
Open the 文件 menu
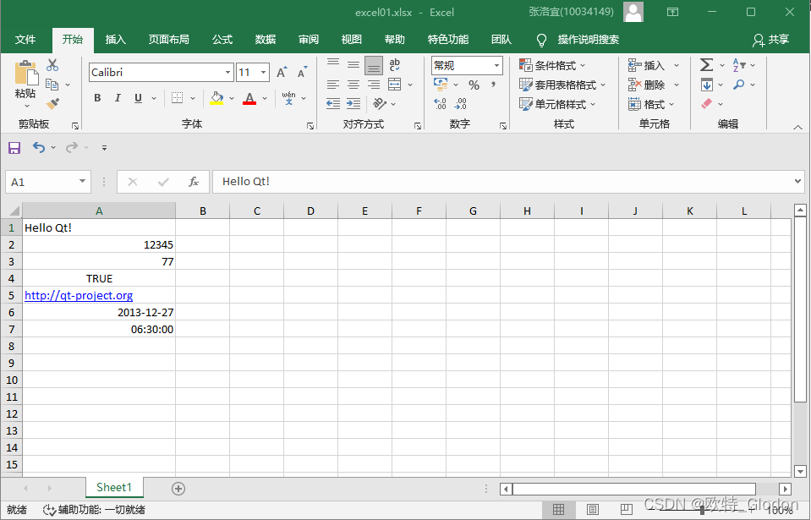[25, 39]
